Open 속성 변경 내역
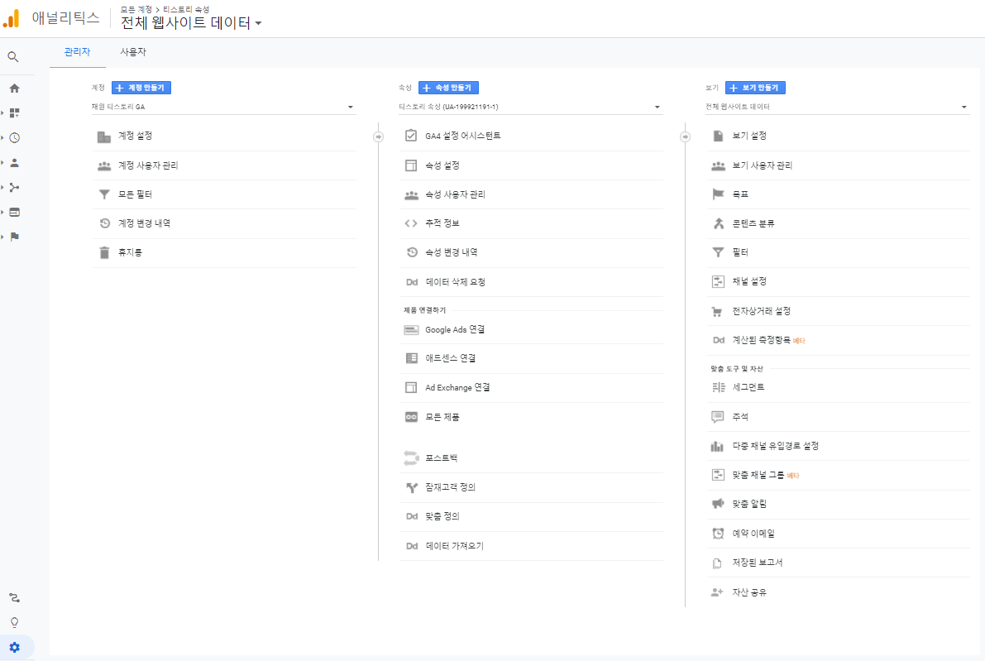The height and width of the screenshot is (661, 985). pos(532,252)
